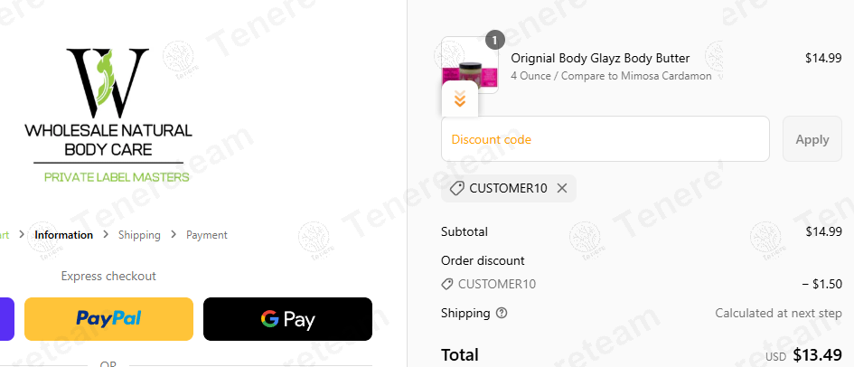
Task: Return to Cart via green breadcrumb link
Action: 5,235
